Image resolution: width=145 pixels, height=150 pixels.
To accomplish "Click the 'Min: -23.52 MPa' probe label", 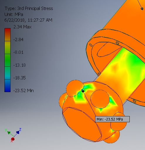I will tap(112, 119).
